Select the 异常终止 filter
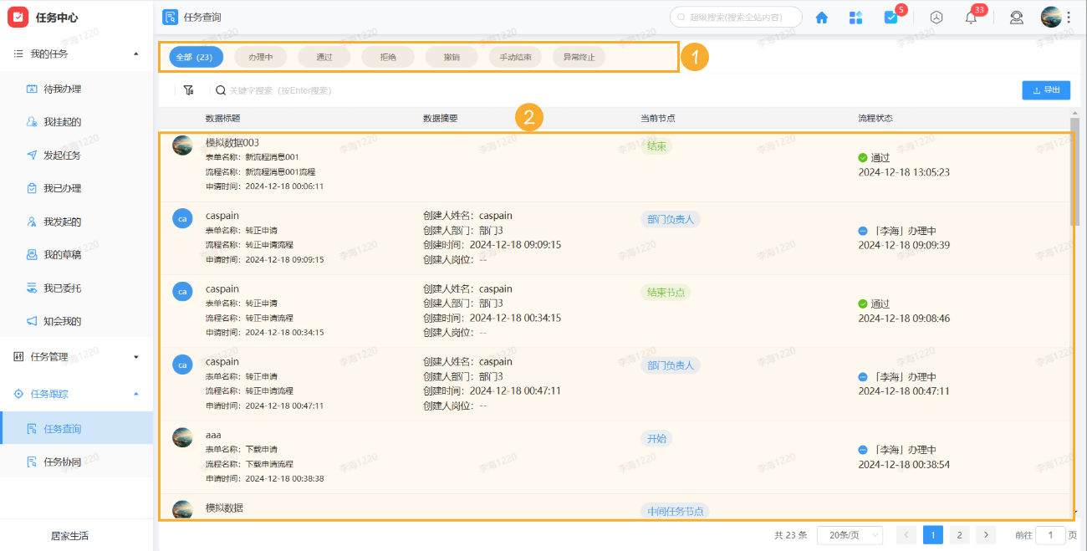Viewport: 1087px width, 551px height. click(579, 57)
